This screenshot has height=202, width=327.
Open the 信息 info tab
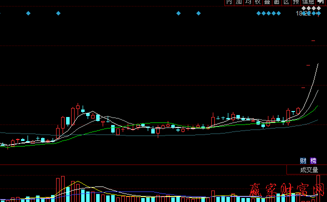[x=308, y=2]
